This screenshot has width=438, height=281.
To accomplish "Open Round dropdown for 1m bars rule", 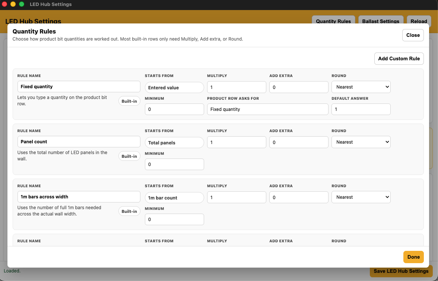I will coord(361,197).
